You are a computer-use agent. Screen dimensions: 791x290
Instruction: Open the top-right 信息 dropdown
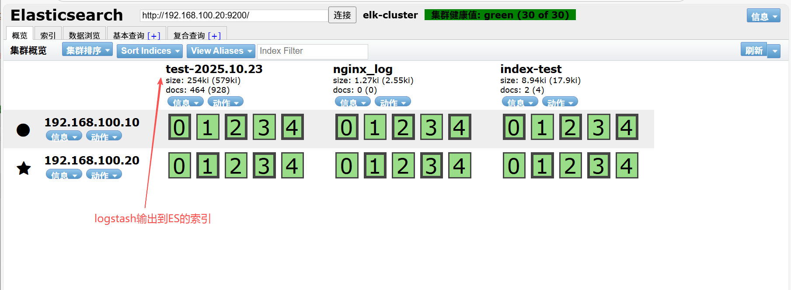tap(763, 16)
